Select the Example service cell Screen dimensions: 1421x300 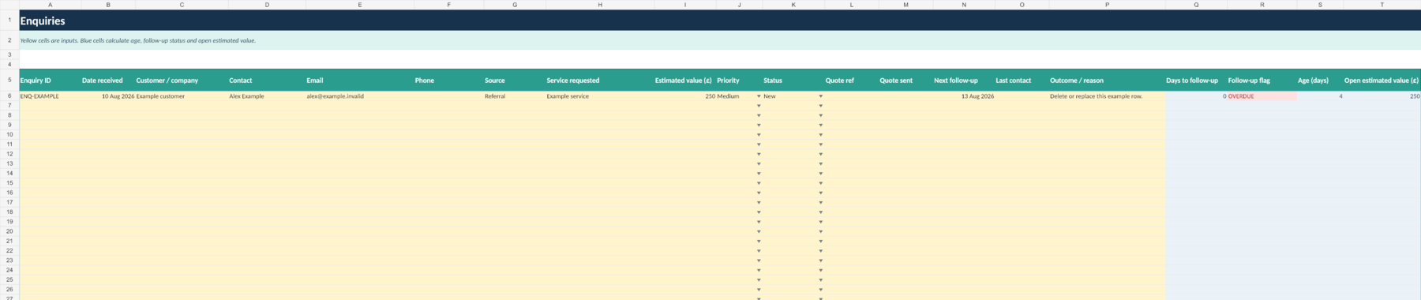(x=599, y=96)
